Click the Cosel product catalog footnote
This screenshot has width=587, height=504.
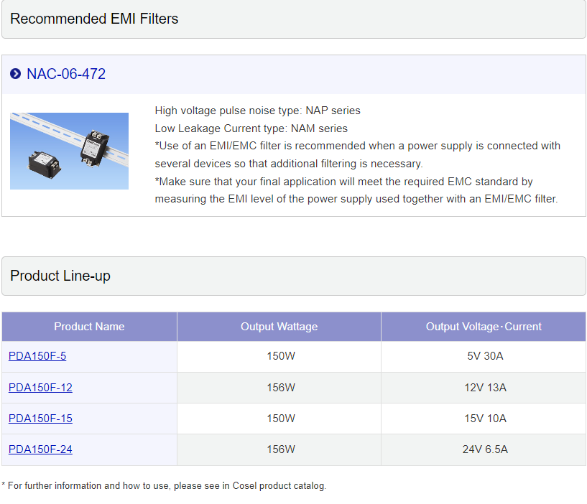164,485
